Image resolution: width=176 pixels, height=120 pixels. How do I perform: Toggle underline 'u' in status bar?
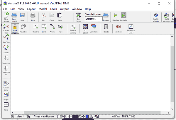coord(68,116)
